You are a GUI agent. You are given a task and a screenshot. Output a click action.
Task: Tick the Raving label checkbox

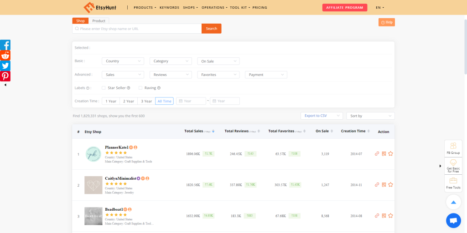[x=140, y=88]
